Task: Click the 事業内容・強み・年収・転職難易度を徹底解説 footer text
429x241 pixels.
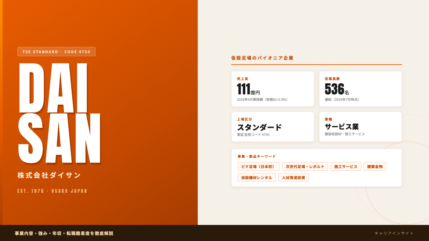Action: [x=64, y=233]
